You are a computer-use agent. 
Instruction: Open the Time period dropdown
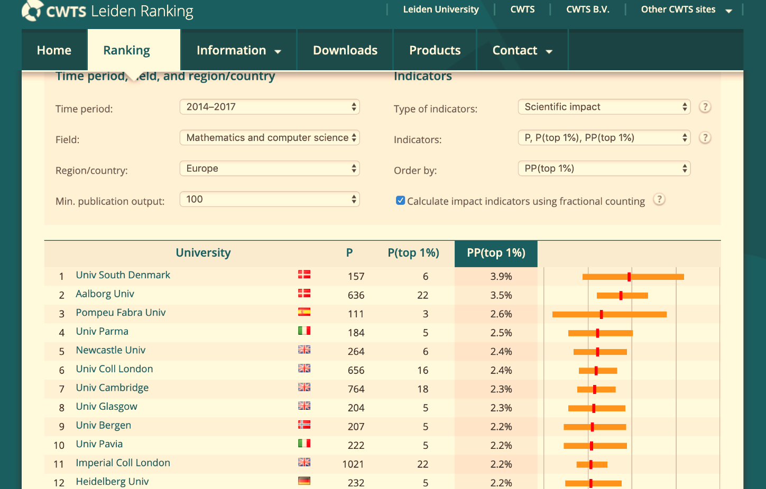tap(270, 107)
